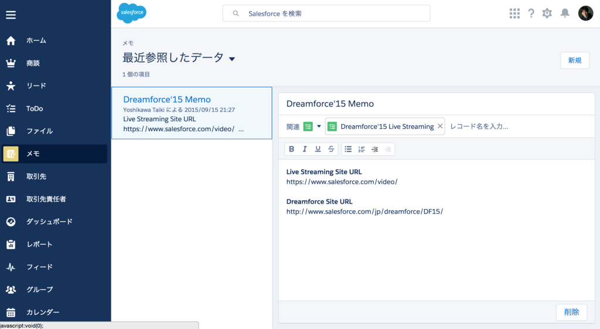Open the user profile avatar
Screen dimensions: 600x329
585,13
